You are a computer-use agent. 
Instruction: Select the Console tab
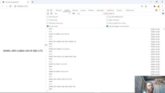(67, 10)
